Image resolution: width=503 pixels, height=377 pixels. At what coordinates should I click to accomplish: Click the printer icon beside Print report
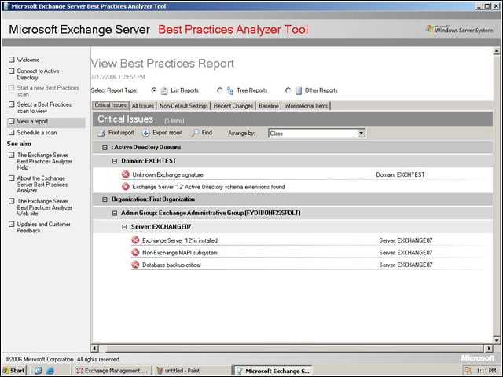(x=101, y=133)
